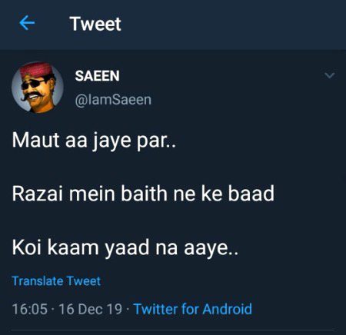Click the red cap in the avatar
Screen dimensions: 346x335
point(35,69)
